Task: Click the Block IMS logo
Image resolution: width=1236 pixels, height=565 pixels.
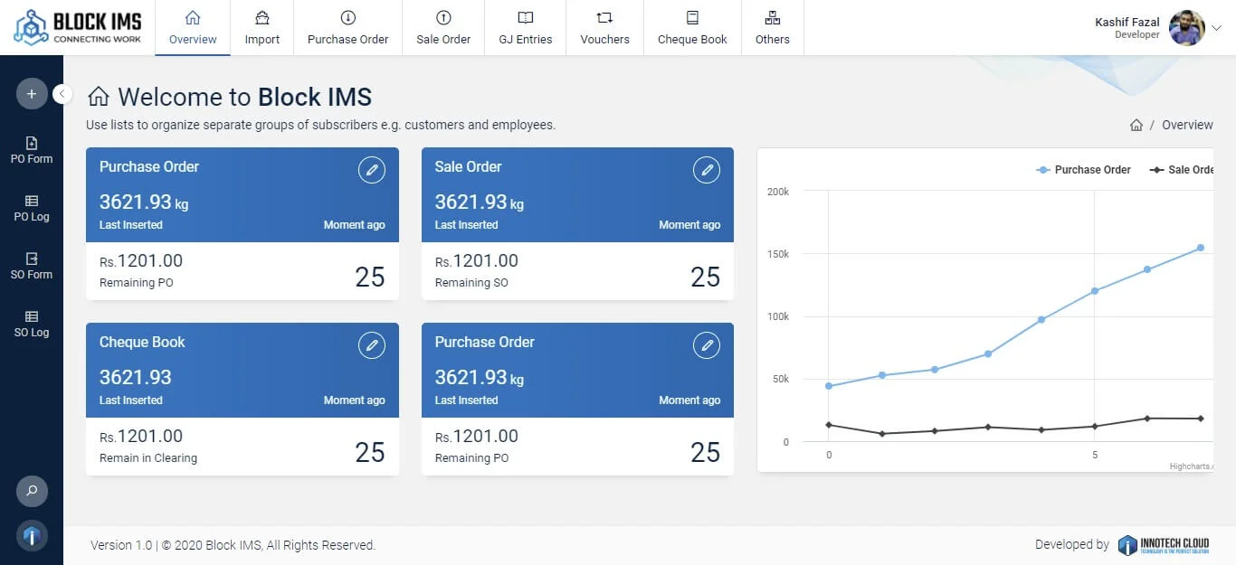Action: [x=78, y=27]
